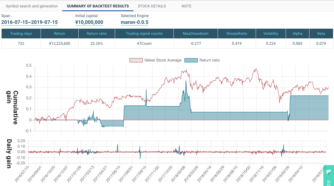Click the Volatility column header
The height and width of the screenshot is (186, 334).
pos(270,33)
